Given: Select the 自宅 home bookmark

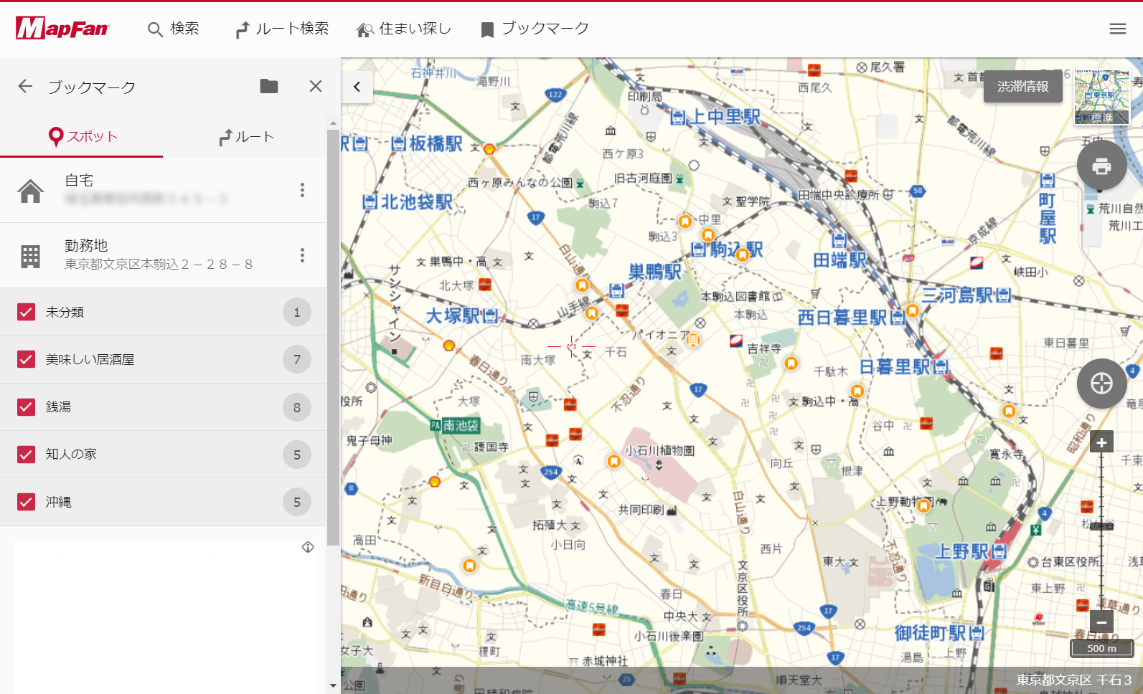Looking at the screenshot, I should point(163,190).
